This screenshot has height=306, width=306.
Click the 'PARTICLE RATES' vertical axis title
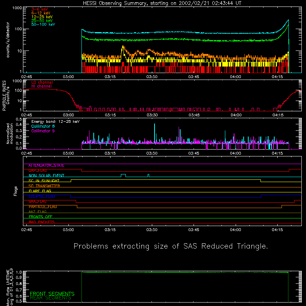tap(4, 96)
